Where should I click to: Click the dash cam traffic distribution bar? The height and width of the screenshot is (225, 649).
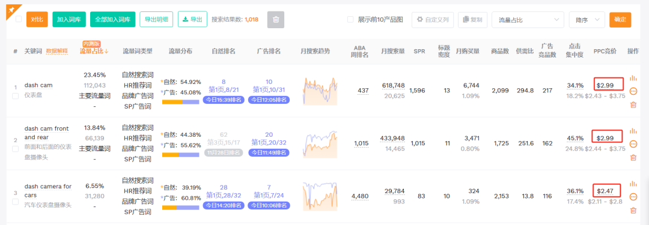click(x=180, y=102)
